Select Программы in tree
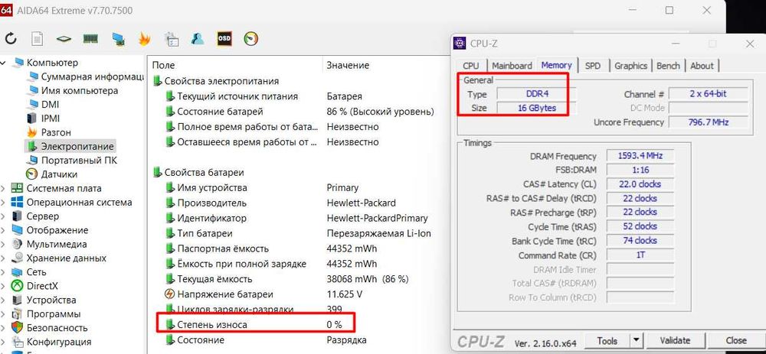This screenshot has height=354, width=766. tap(54, 314)
